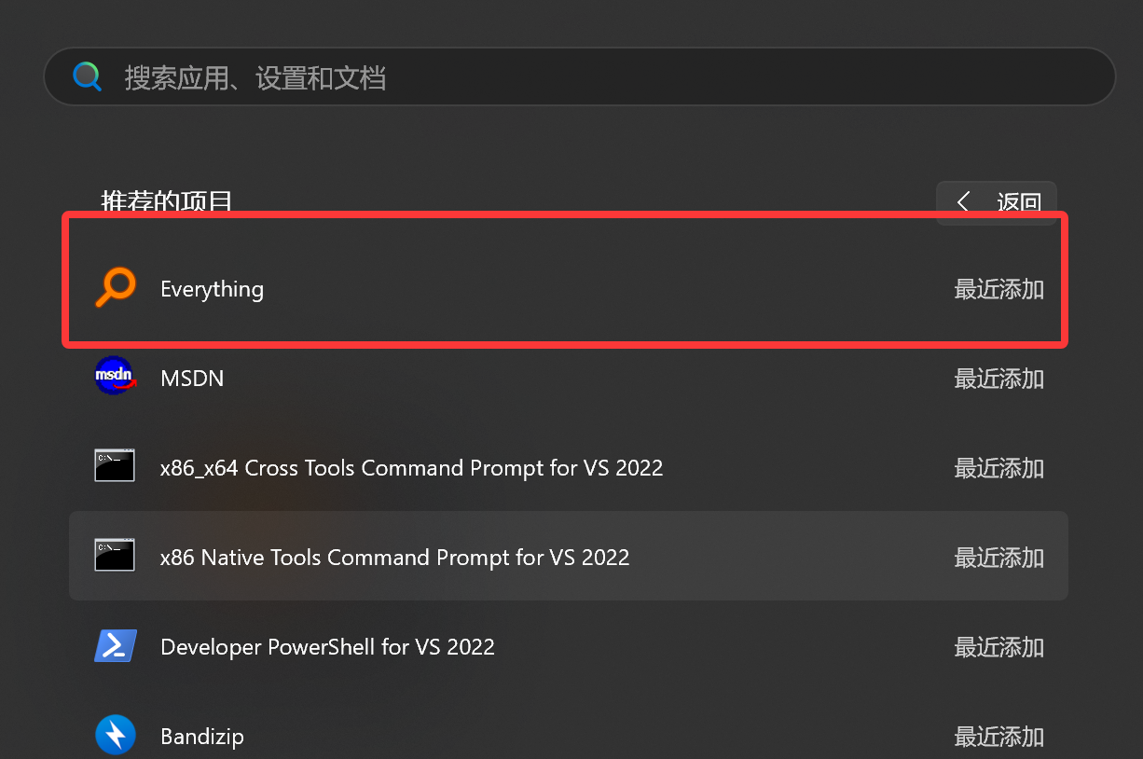Viewport: 1143px width, 759px height.
Task: Click the MSDN globe logo
Action: (x=115, y=375)
